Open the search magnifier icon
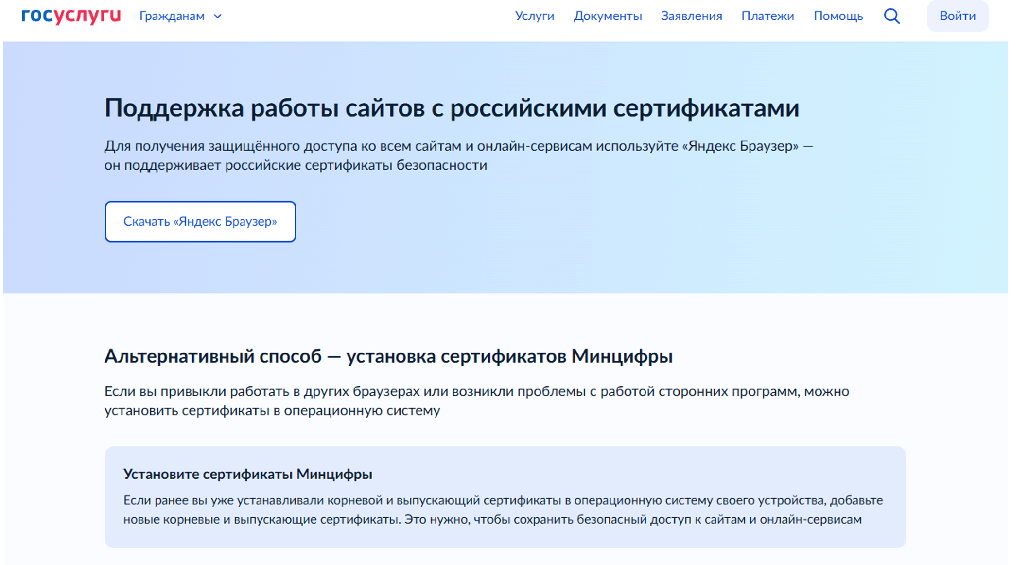1011x565 pixels. coord(891,16)
